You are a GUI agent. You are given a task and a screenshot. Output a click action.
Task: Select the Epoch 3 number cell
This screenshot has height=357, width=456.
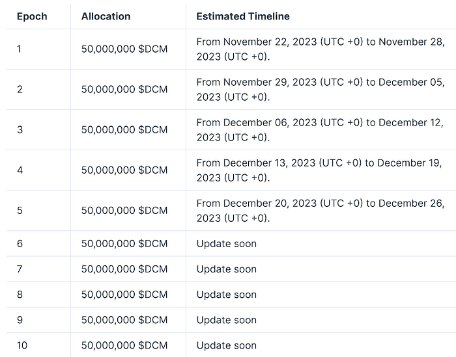pos(20,129)
